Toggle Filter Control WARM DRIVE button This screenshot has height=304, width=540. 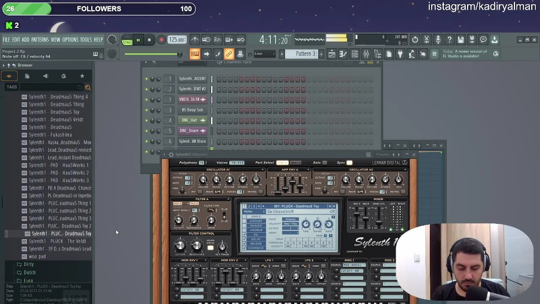211,248
